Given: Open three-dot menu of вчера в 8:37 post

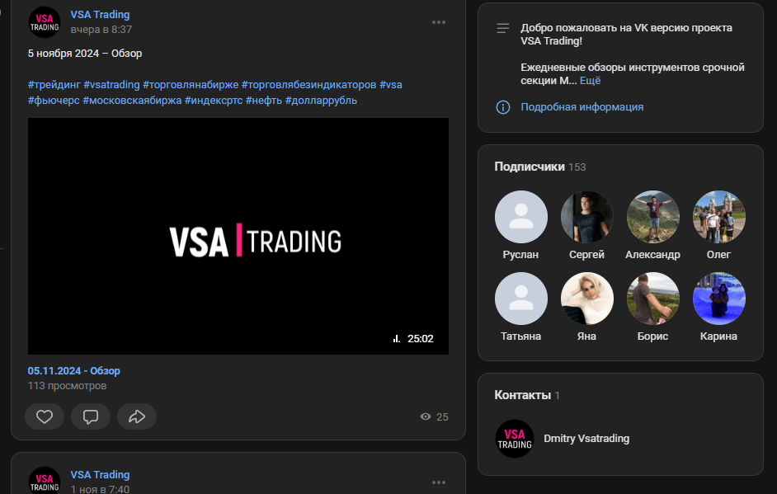Looking at the screenshot, I should (x=439, y=22).
